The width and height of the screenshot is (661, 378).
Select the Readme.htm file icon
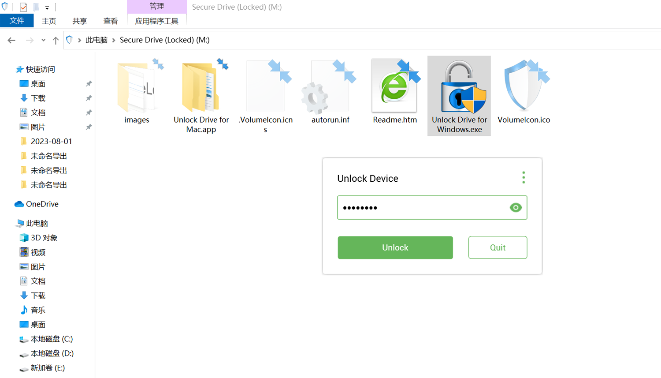pyautogui.click(x=394, y=86)
